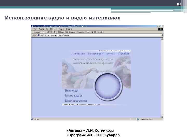Click the Западноевропейская культура heading text

(x=93, y=59)
